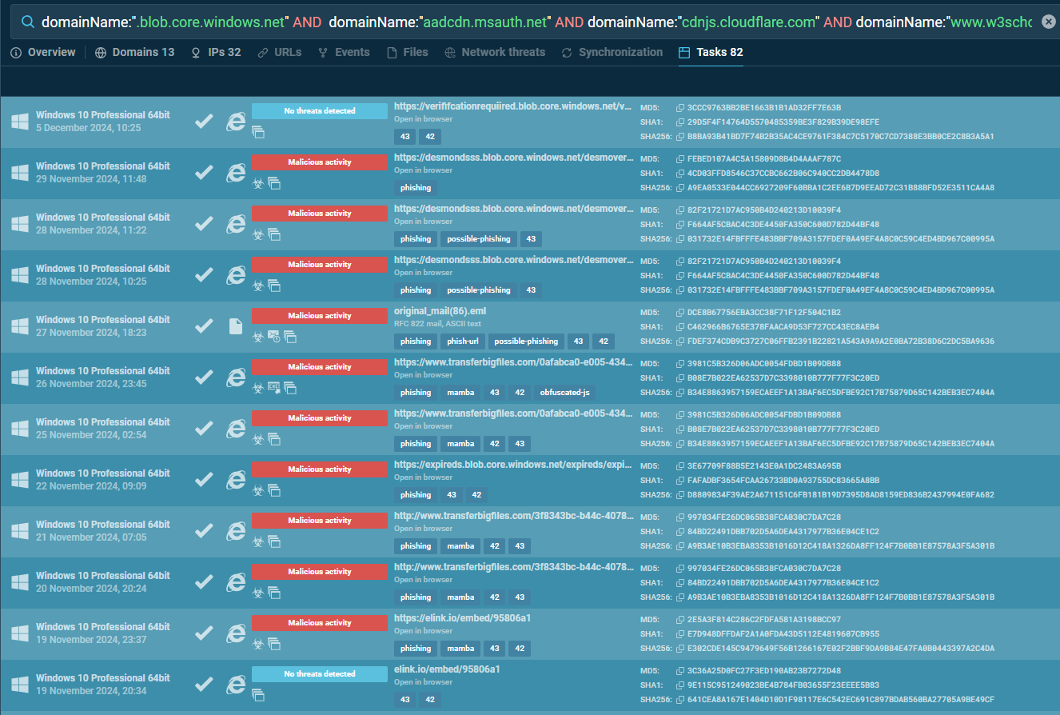Click the EXE file icon on the transferbigfiles task
1060x715 pixels.
pyautogui.click(x=273, y=389)
